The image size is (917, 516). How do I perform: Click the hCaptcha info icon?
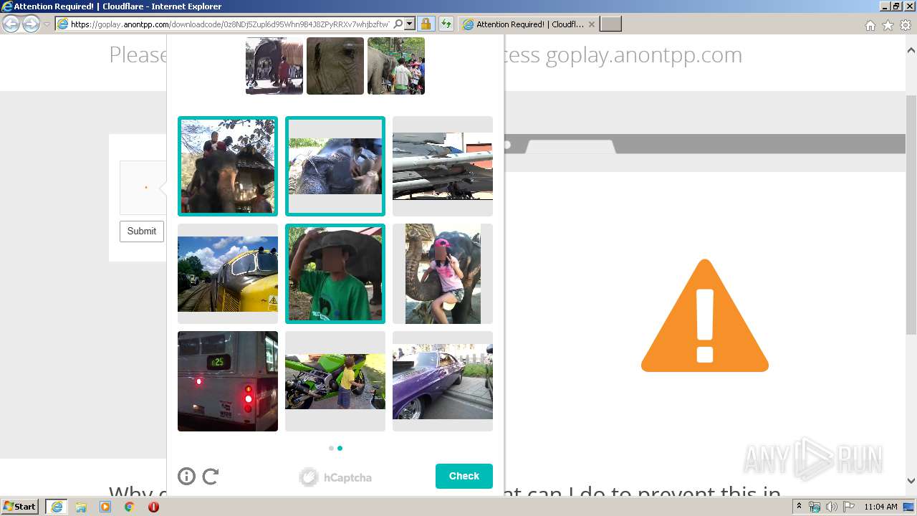tap(186, 477)
